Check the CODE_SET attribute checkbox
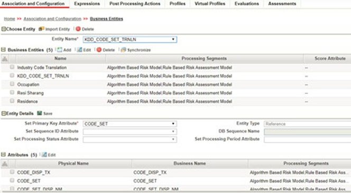The height and width of the screenshot is (193, 351). (x=12, y=180)
